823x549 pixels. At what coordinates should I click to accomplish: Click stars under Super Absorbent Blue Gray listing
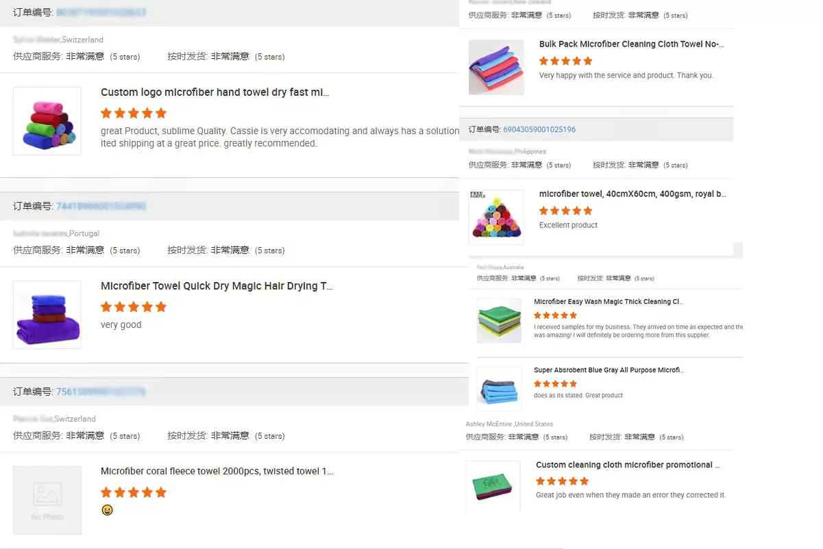tap(555, 384)
